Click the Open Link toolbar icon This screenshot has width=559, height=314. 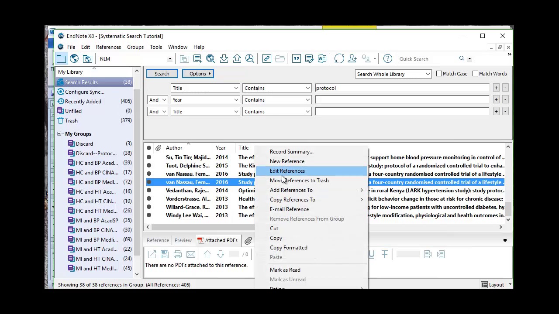(x=266, y=59)
